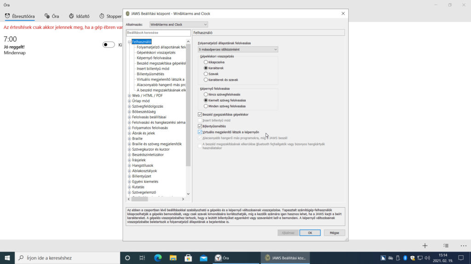Open the Bluetooth tray icon
Image resolution: width=471 pixels, height=264 pixels.
(405, 258)
